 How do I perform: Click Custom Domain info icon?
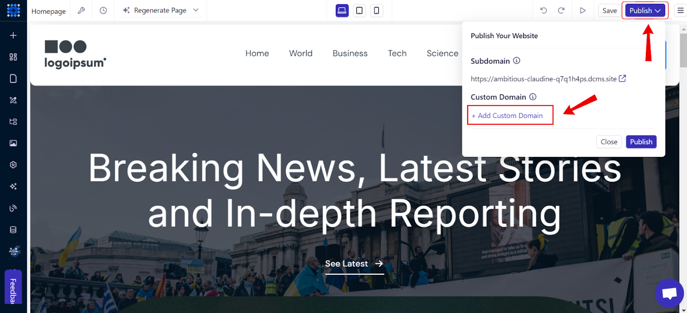coord(533,96)
